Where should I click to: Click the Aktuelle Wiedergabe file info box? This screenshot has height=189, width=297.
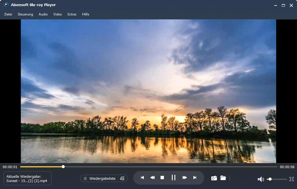point(27,178)
